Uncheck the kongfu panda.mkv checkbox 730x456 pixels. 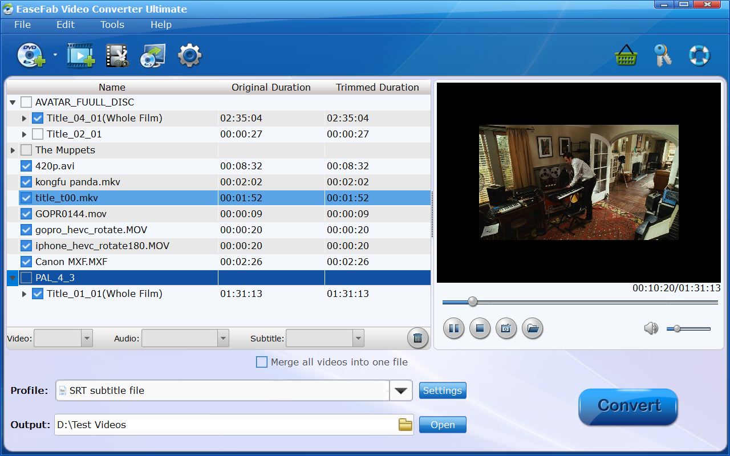coord(26,182)
